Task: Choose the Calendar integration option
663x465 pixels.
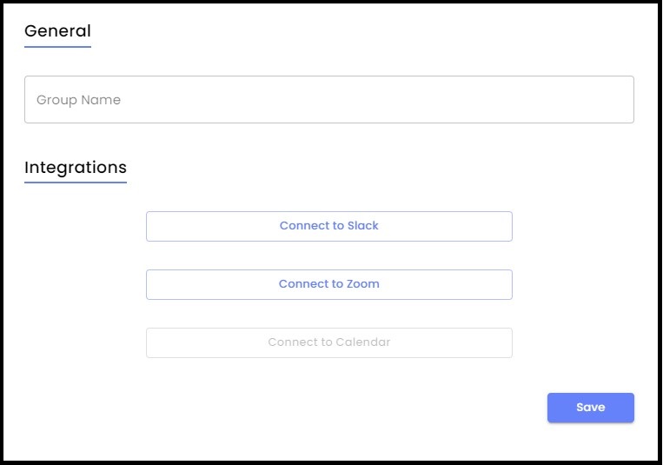Action: 329,342
